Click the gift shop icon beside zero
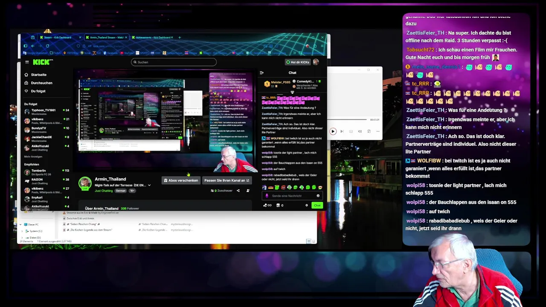This screenshot has width=546, height=307. coord(280,206)
